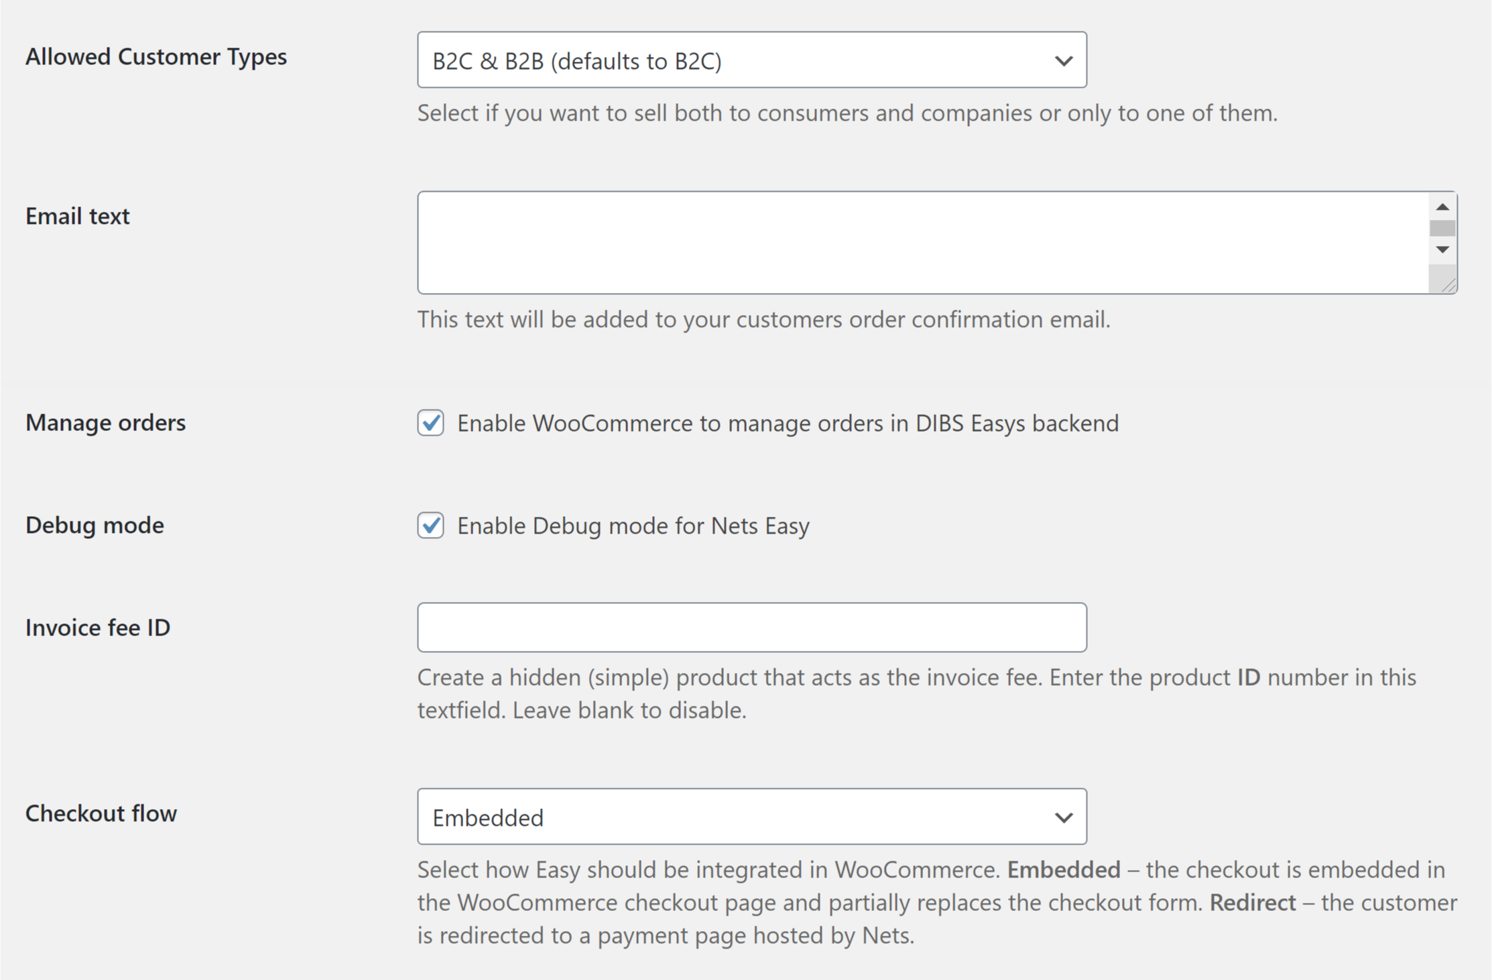This screenshot has height=980, width=1492.
Task: Click the 'Allowed Customer Types' field label
Action: 156,57
